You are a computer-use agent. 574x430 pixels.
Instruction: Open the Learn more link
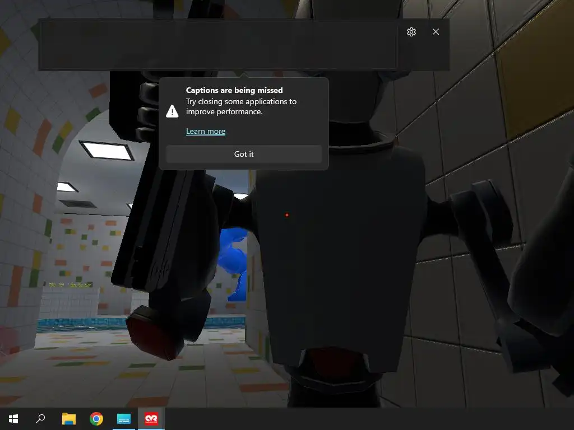coord(206,131)
